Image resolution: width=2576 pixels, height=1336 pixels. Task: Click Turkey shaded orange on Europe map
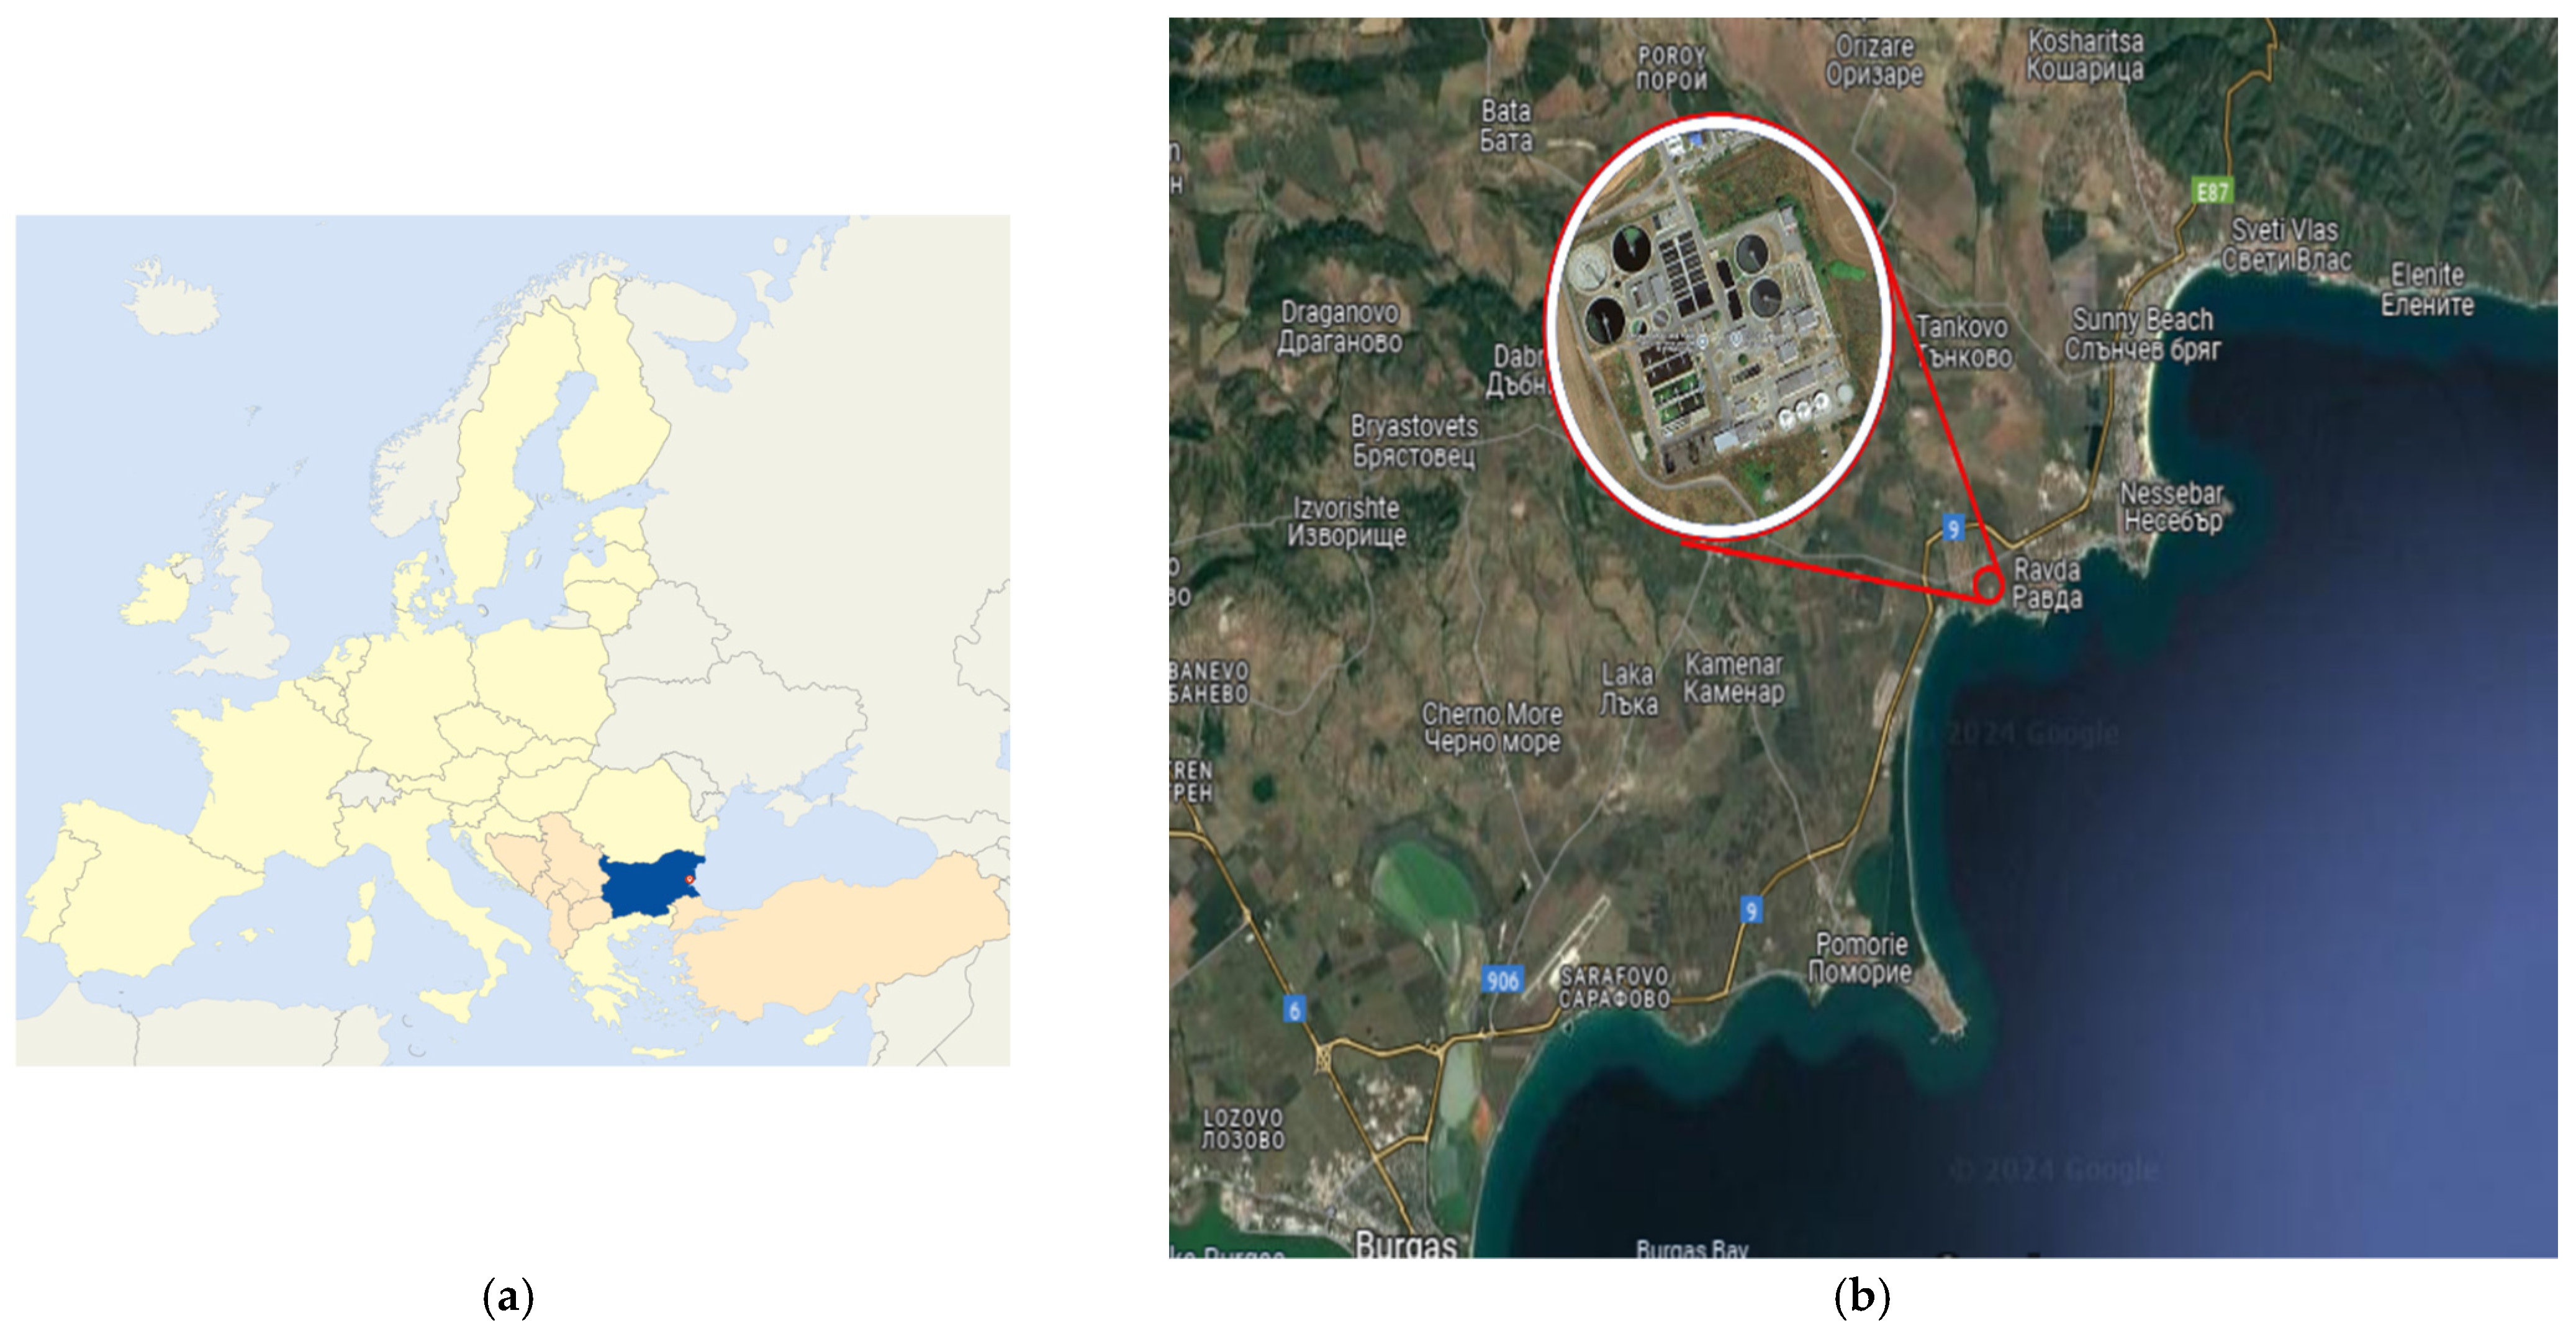tap(850, 935)
